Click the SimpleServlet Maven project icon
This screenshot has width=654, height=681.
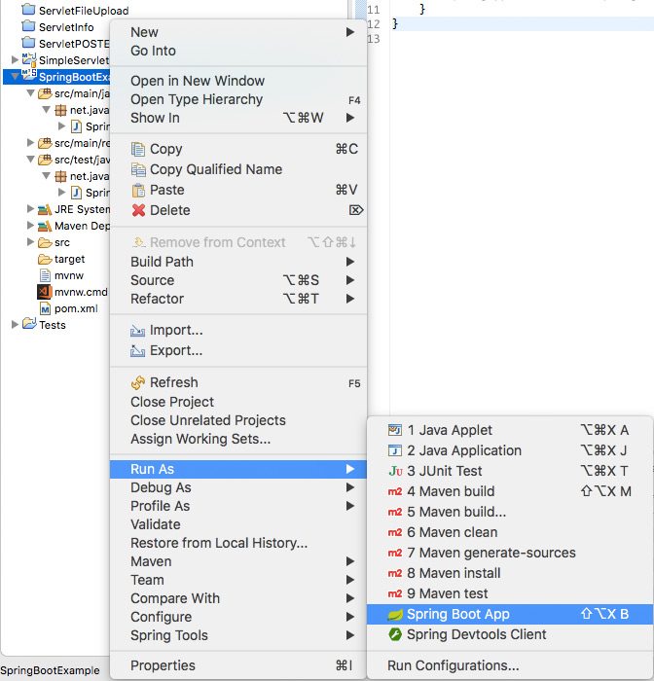coord(29,59)
